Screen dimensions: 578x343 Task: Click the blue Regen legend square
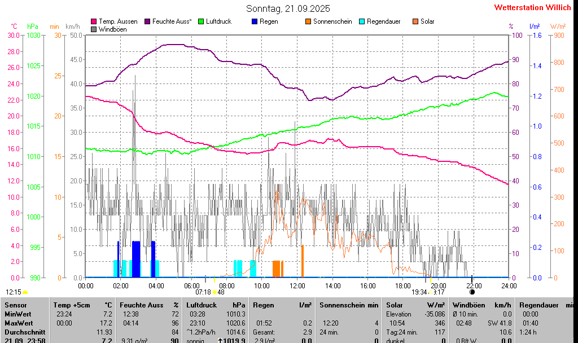(255, 21)
